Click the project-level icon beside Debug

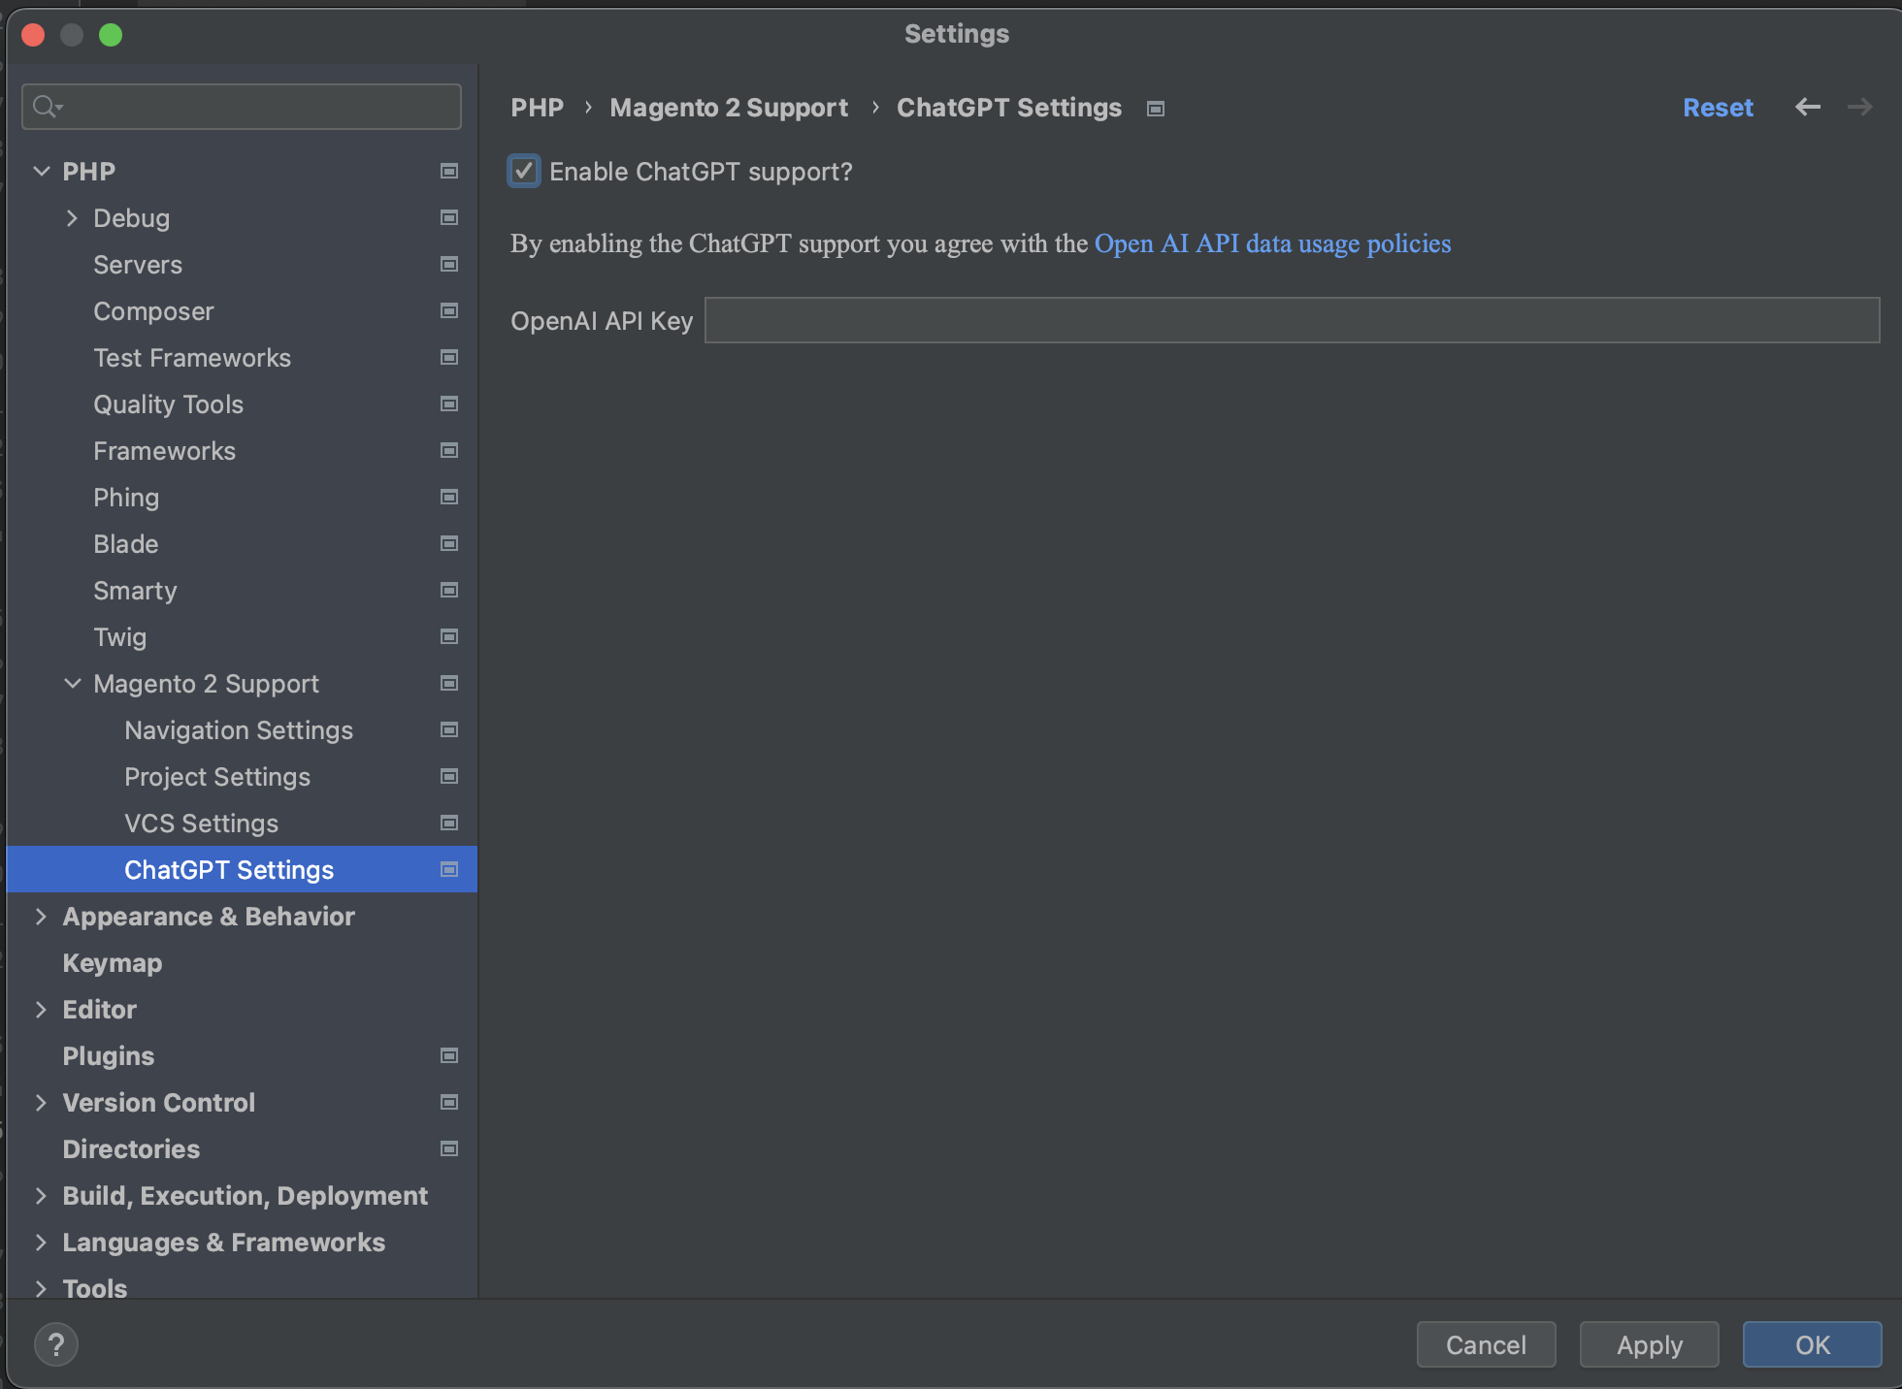[x=449, y=217]
